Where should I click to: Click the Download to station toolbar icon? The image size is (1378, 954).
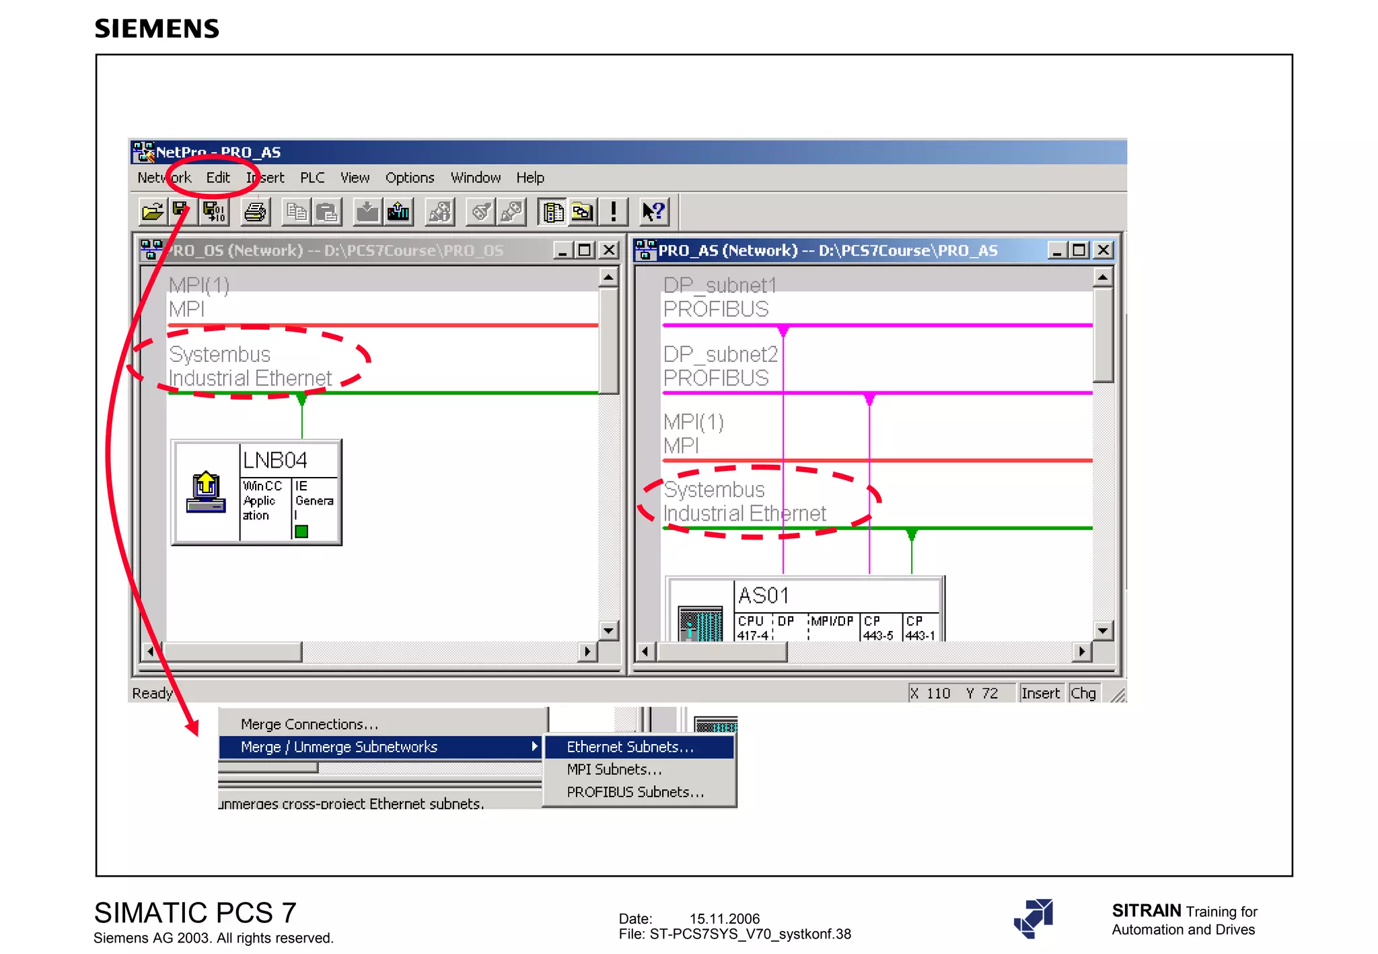click(x=367, y=212)
